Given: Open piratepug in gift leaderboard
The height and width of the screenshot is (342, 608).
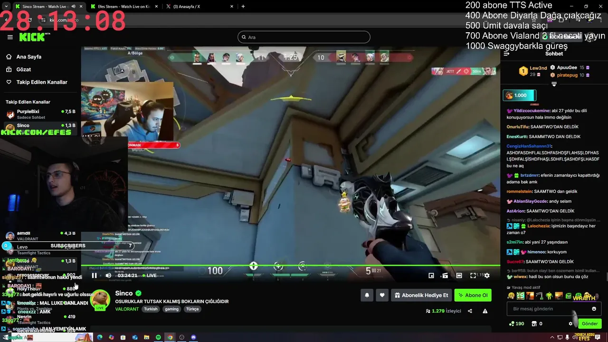Looking at the screenshot, I should 567,75.
